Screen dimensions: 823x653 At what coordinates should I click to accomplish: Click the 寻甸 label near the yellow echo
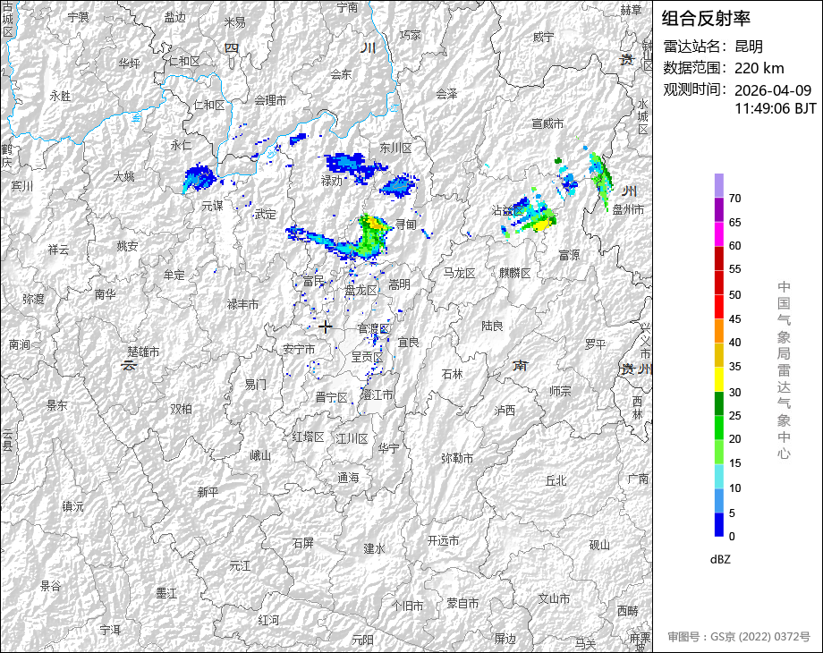[x=406, y=225]
